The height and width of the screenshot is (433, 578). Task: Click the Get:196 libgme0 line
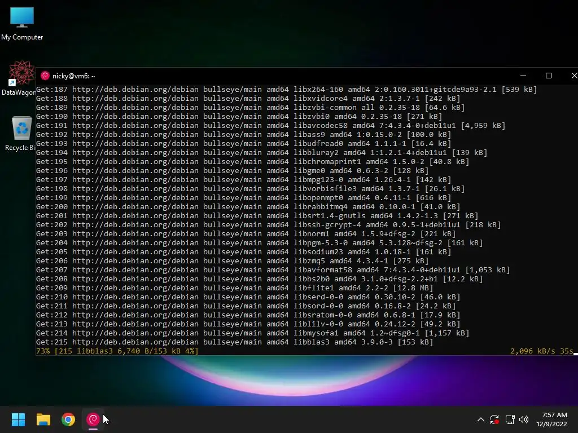(232, 170)
